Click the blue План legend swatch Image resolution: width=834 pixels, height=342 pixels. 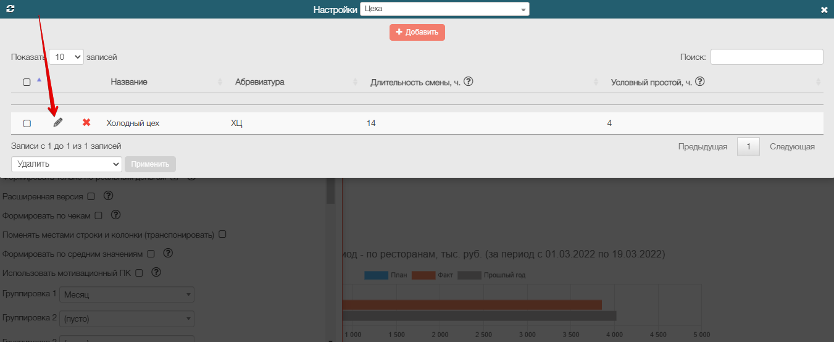(375, 275)
